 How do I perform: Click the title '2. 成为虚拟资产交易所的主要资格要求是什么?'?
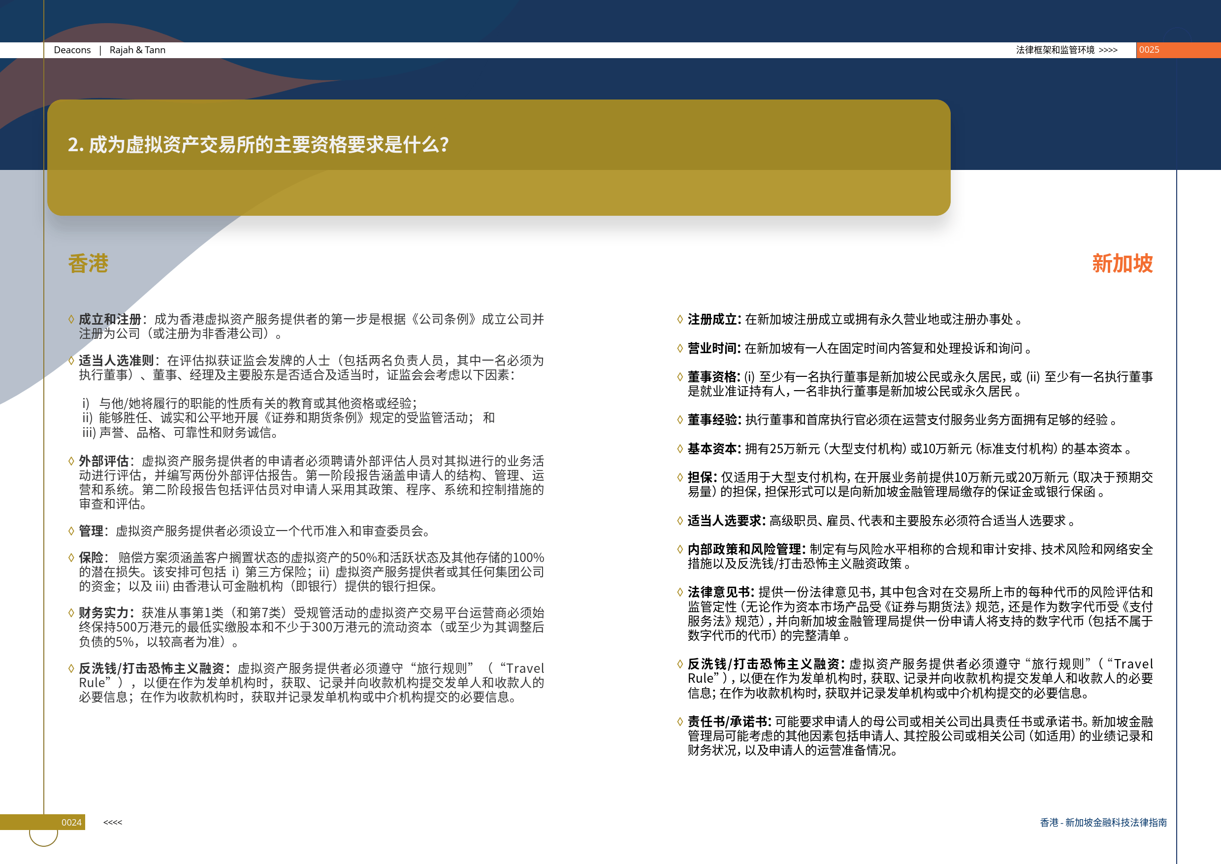(x=258, y=145)
